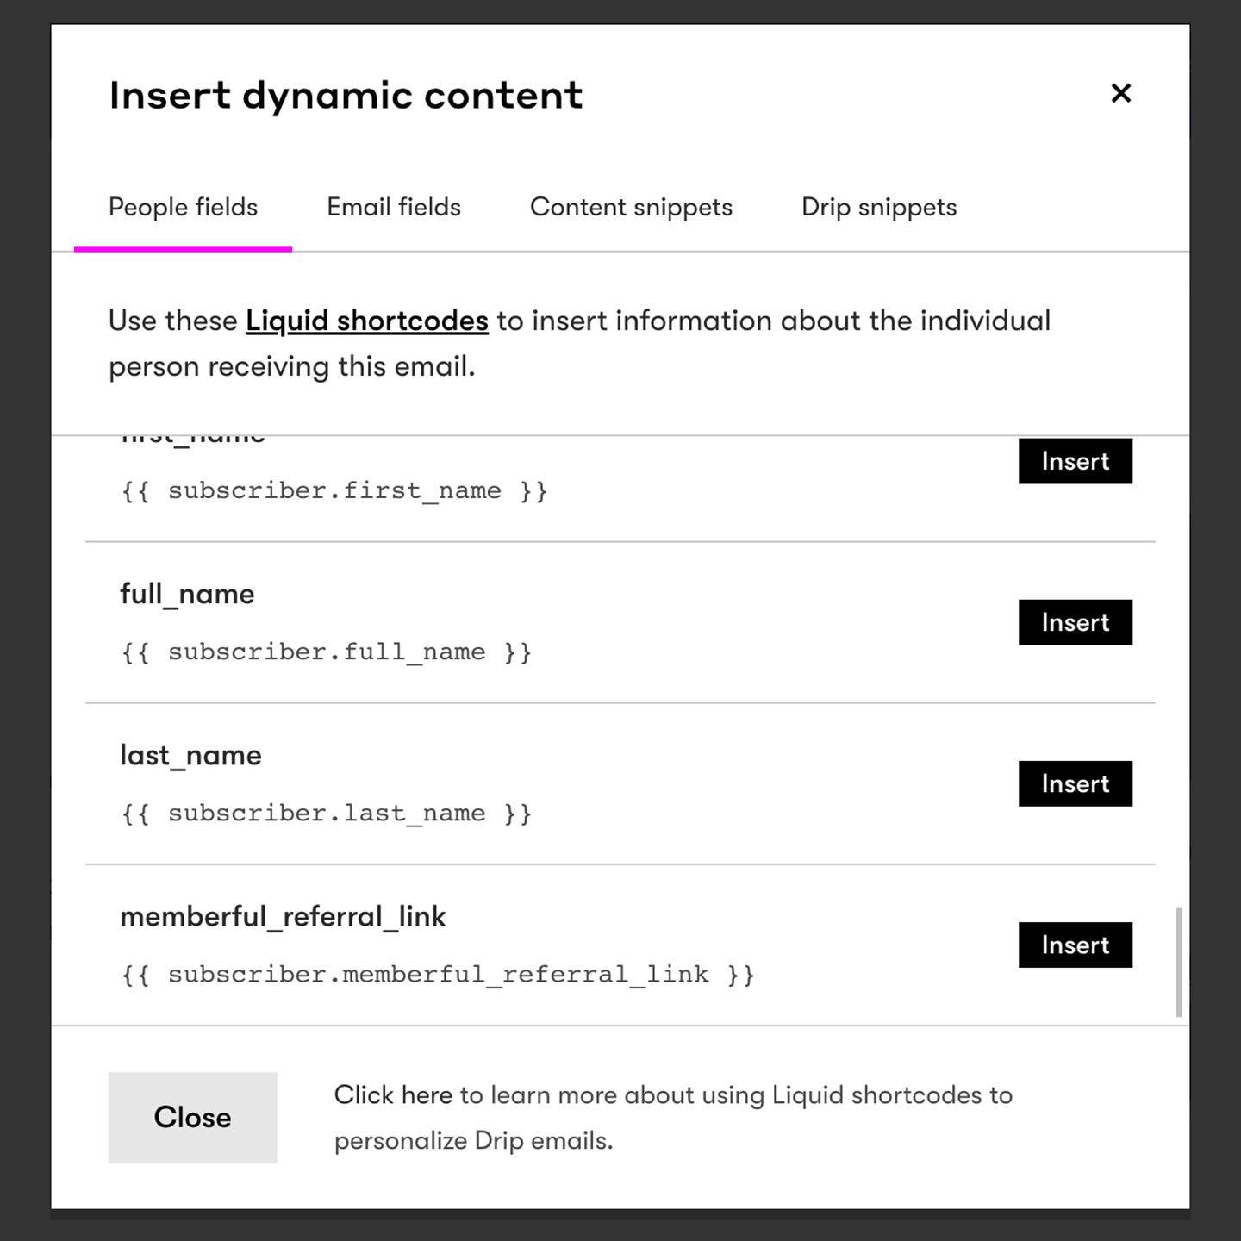The height and width of the screenshot is (1241, 1241).
Task: Click the subscriber.last_name code snippet
Action: coord(327,813)
